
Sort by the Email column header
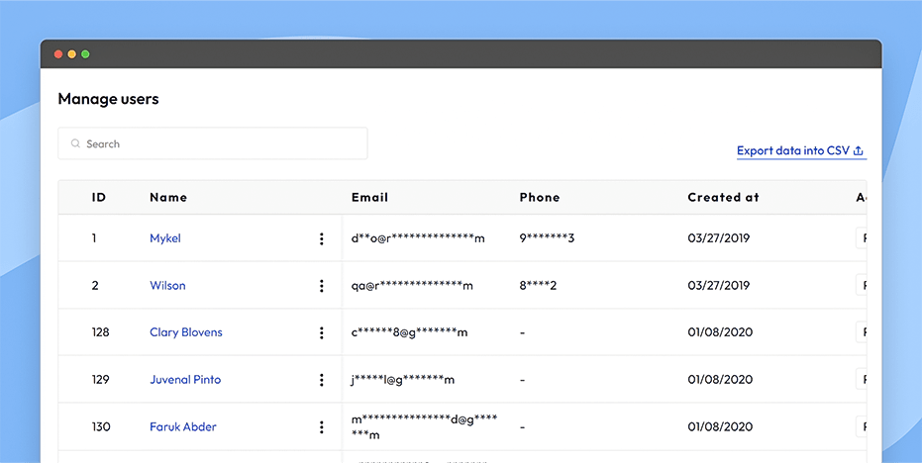coord(369,198)
